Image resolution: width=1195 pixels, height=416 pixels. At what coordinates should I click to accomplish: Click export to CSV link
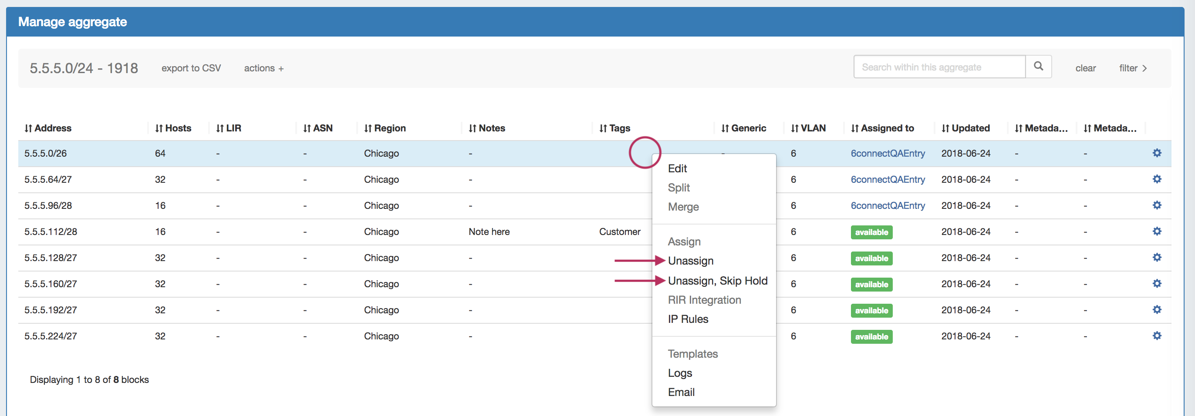coord(191,68)
